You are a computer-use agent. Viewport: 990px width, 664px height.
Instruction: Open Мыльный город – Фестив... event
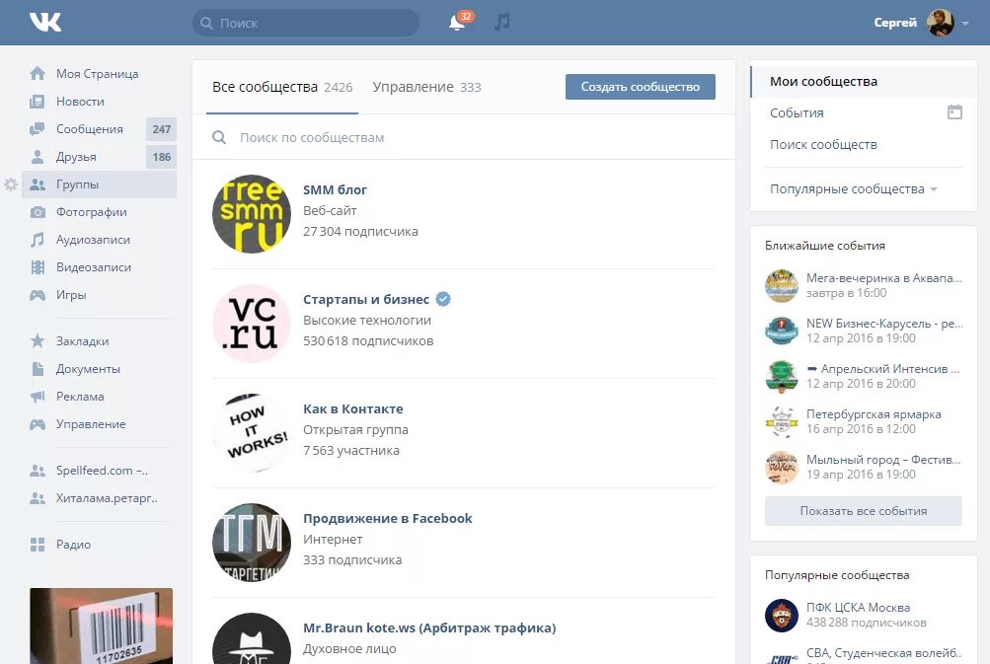pyautogui.click(x=883, y=460)
